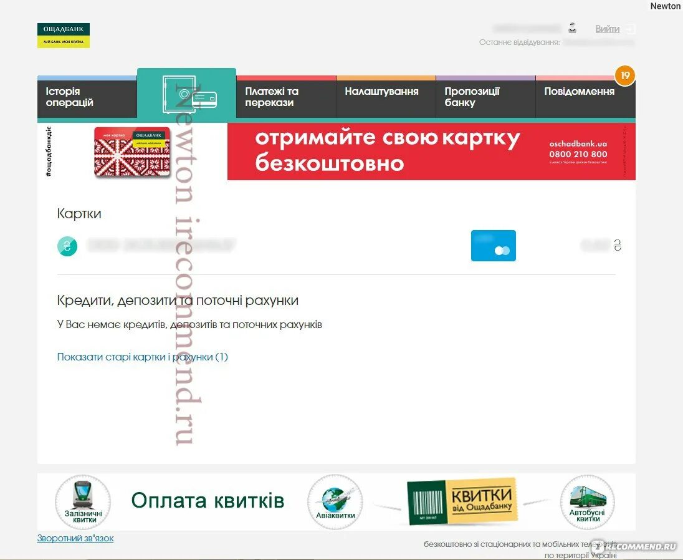Click the embroidered Ощадбанк card image

[132, 152]
